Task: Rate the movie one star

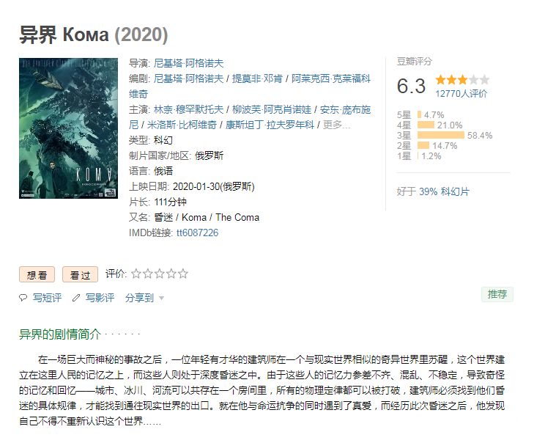Action: point(136,274)
